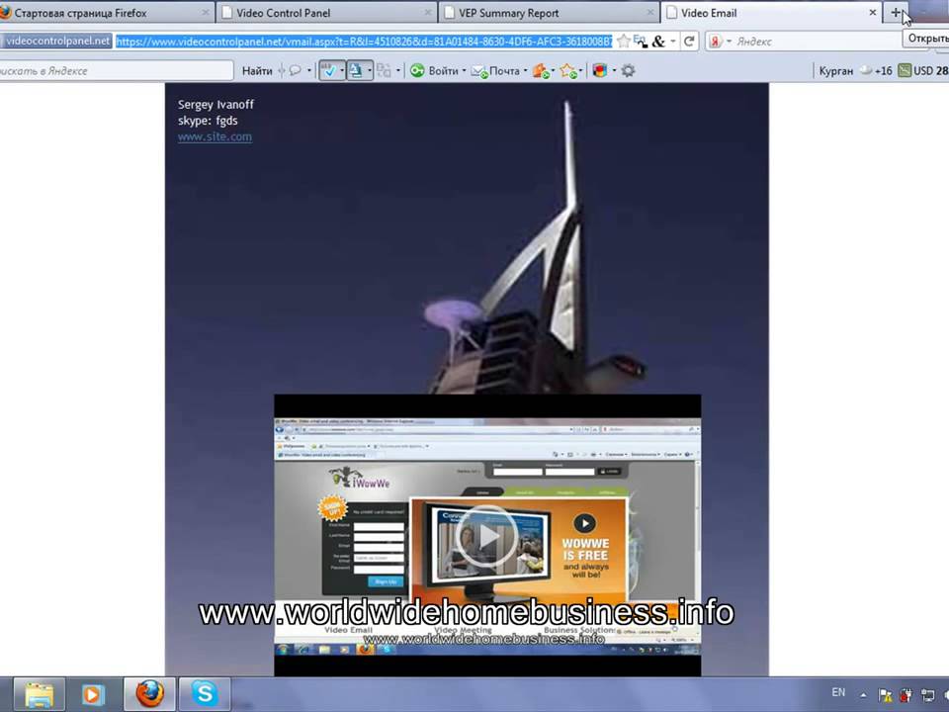The width and height of the screenshot is (949, 712).
Task: Click the speech bubble toolbar icon
Action: (x=295, y=71)
